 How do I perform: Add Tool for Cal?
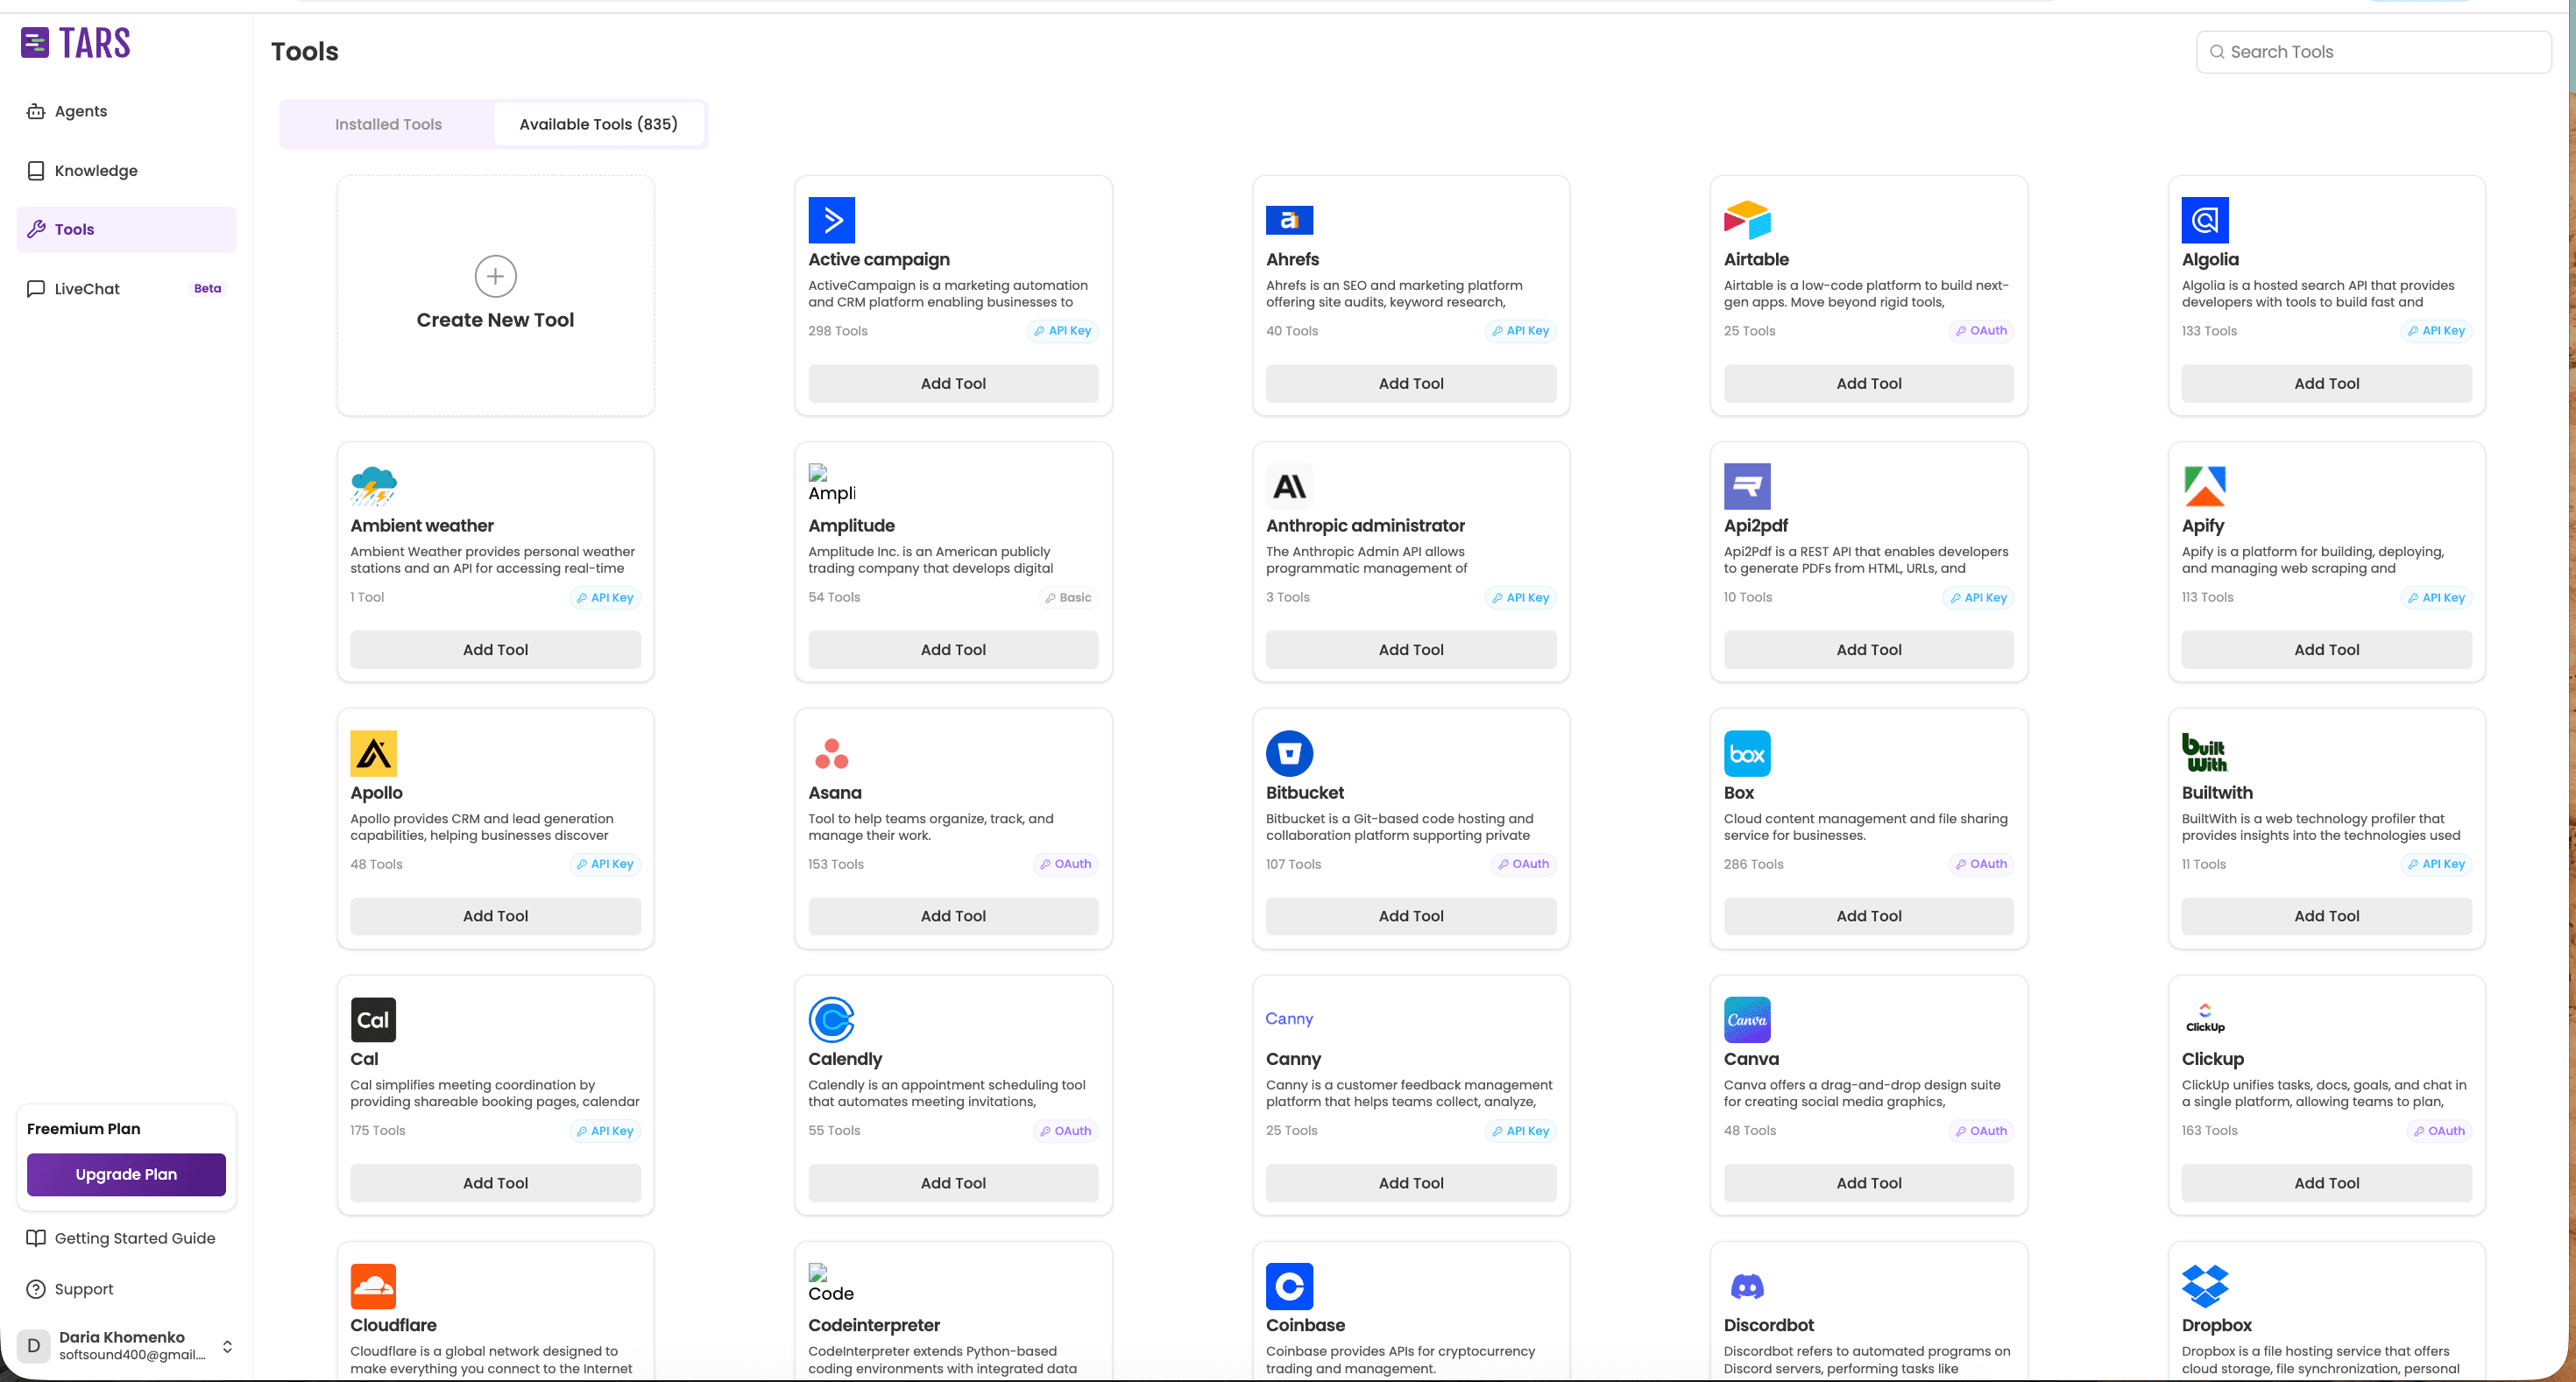click(x=495, y=1183)
